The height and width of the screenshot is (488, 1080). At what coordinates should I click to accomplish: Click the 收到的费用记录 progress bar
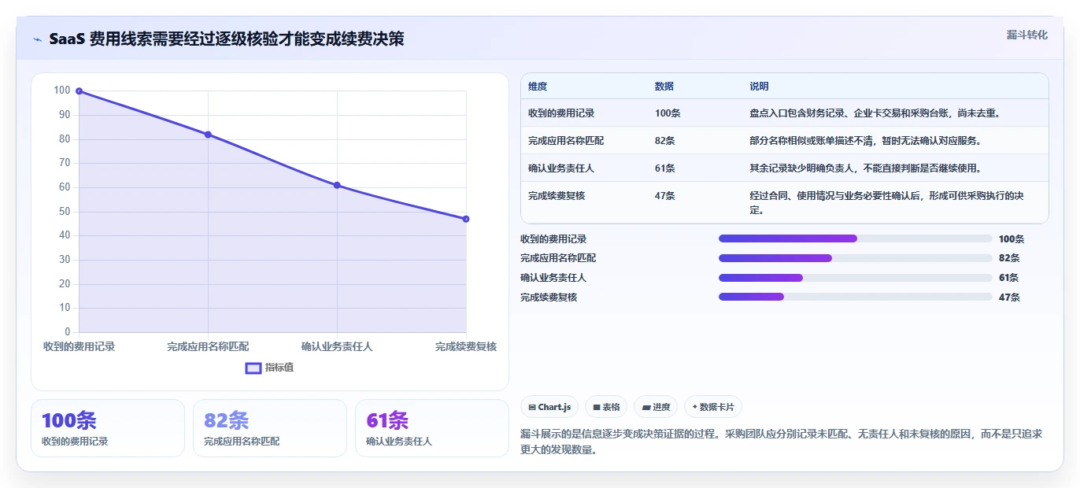855,238
